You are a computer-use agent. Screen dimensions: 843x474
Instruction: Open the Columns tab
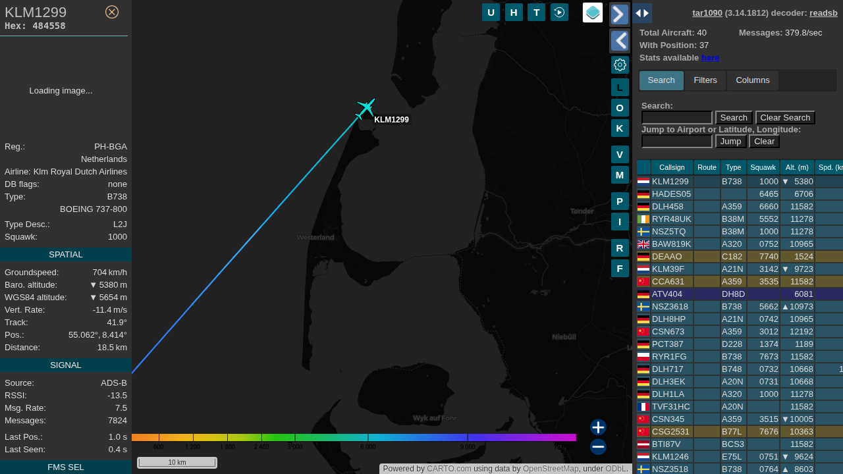point(753,80)
